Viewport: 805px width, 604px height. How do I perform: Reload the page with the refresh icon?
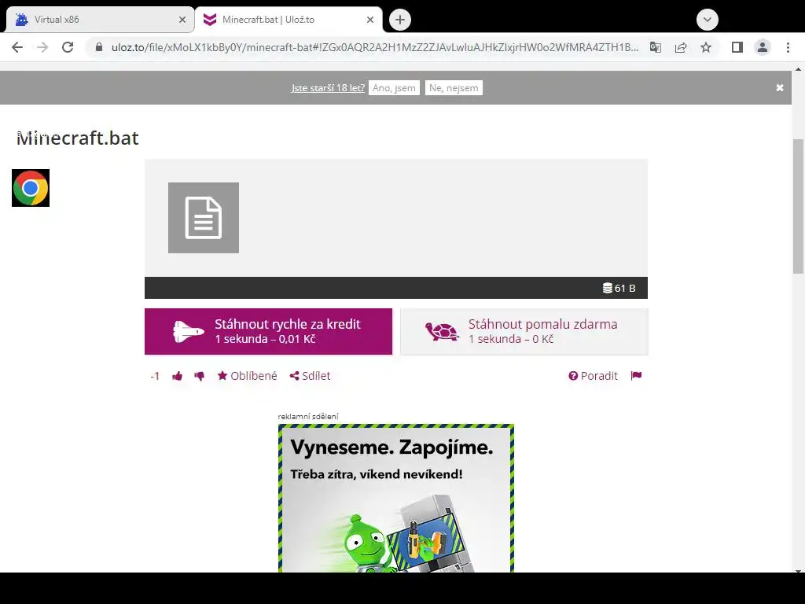pos(68,47)
